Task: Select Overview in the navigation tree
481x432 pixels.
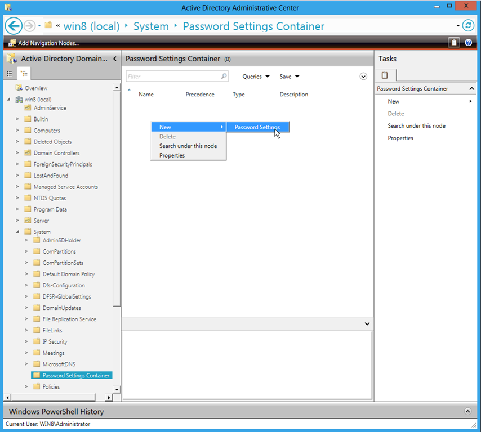Action: tap(36, 88)
